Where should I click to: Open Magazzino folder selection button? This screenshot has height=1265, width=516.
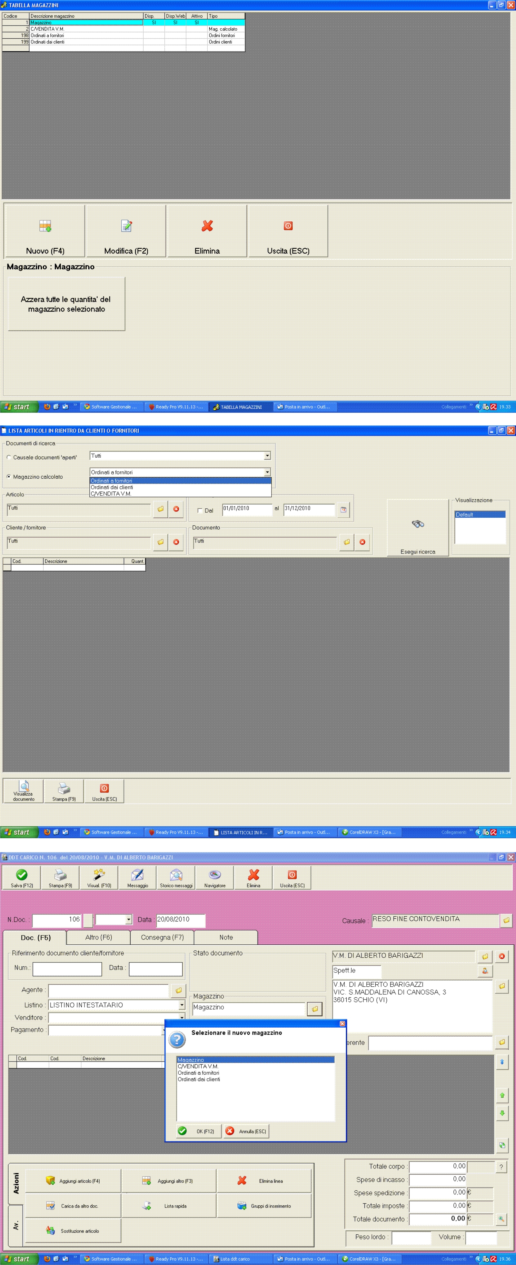[x=315, y=1009]
